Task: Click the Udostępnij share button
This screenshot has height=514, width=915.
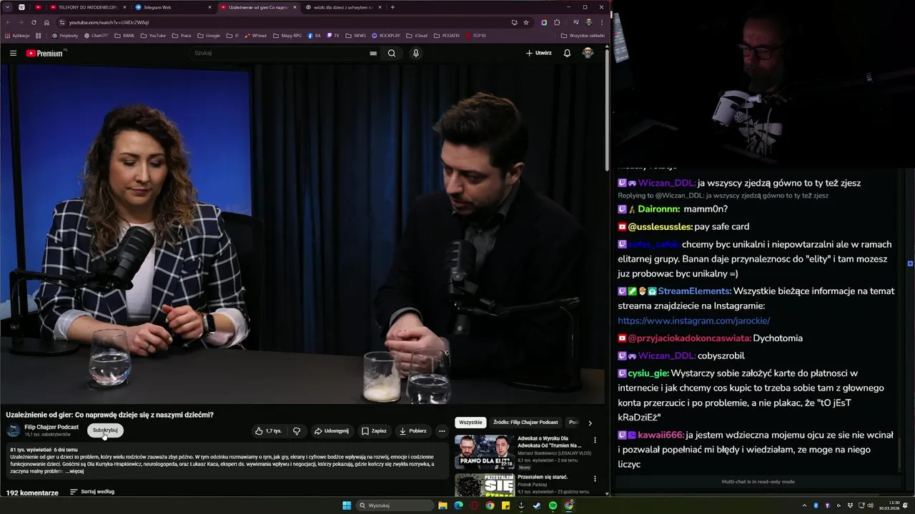Action: click(332, 431)
